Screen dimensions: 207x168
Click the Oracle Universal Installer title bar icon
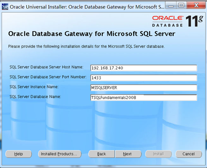(5, 7)
